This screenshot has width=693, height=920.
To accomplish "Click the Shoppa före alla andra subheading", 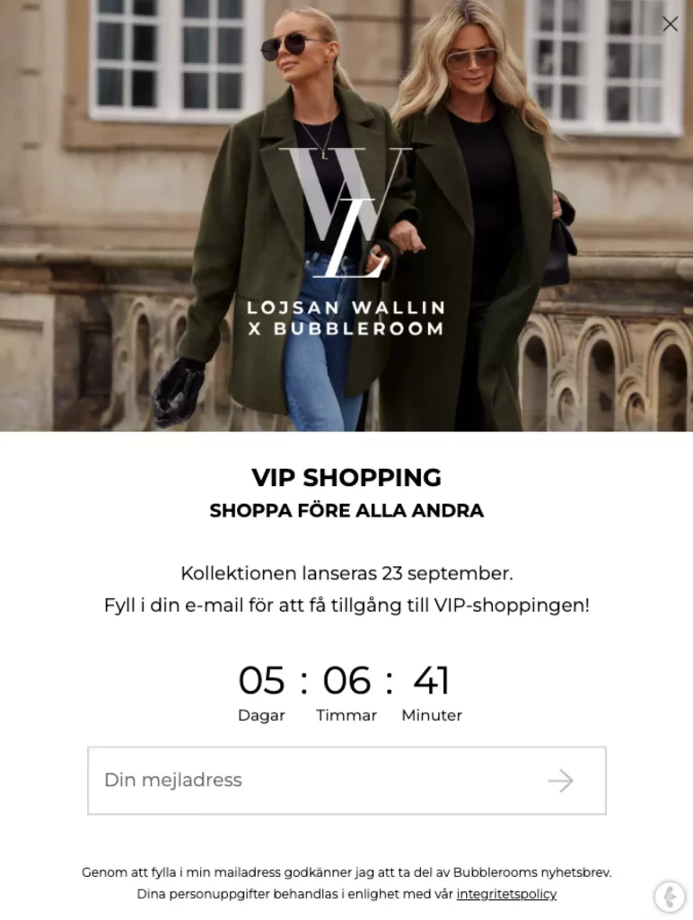I will tap(346, 510).
